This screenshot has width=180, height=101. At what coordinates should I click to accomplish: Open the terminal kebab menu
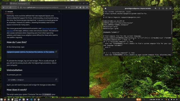pos(159,8)
